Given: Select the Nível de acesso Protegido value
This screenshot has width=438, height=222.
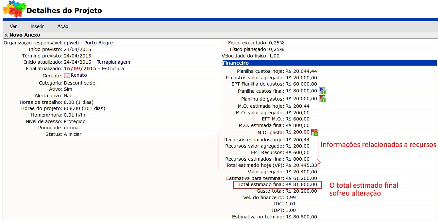Looking at the screenshot, I should (x=75, y=121).
